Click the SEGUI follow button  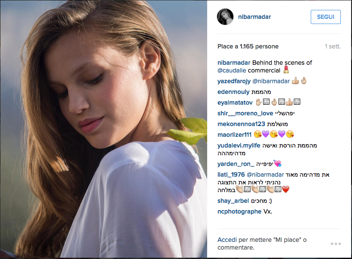coord(325,17)
